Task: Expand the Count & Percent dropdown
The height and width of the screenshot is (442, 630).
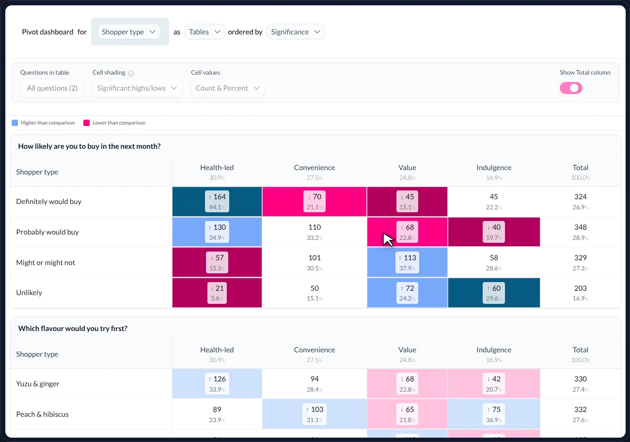Action: [228, 88]
